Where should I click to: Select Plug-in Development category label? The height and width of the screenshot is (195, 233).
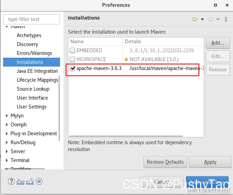coord(34,134)
